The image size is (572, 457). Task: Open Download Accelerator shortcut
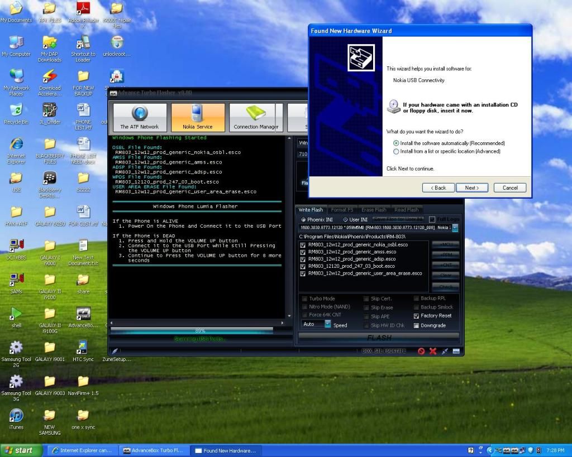50,83
